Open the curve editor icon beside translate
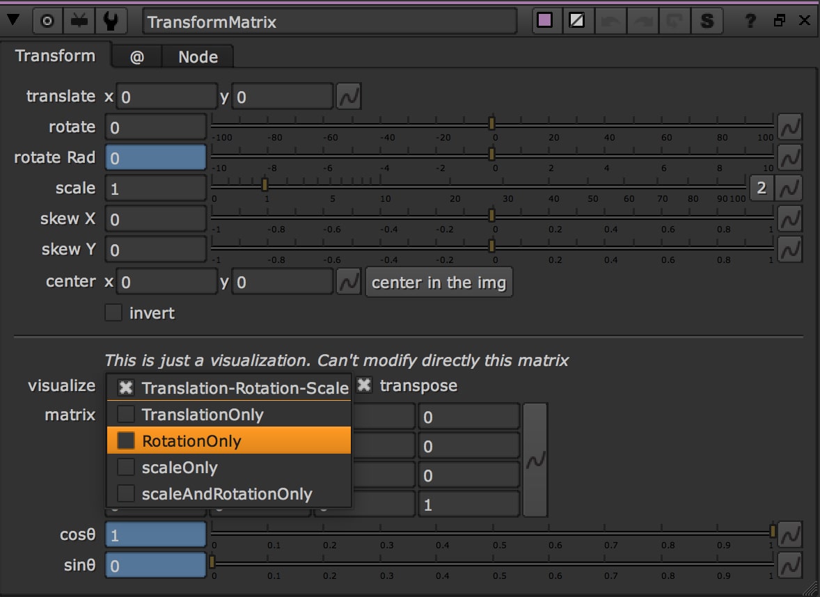 (349, 96)
